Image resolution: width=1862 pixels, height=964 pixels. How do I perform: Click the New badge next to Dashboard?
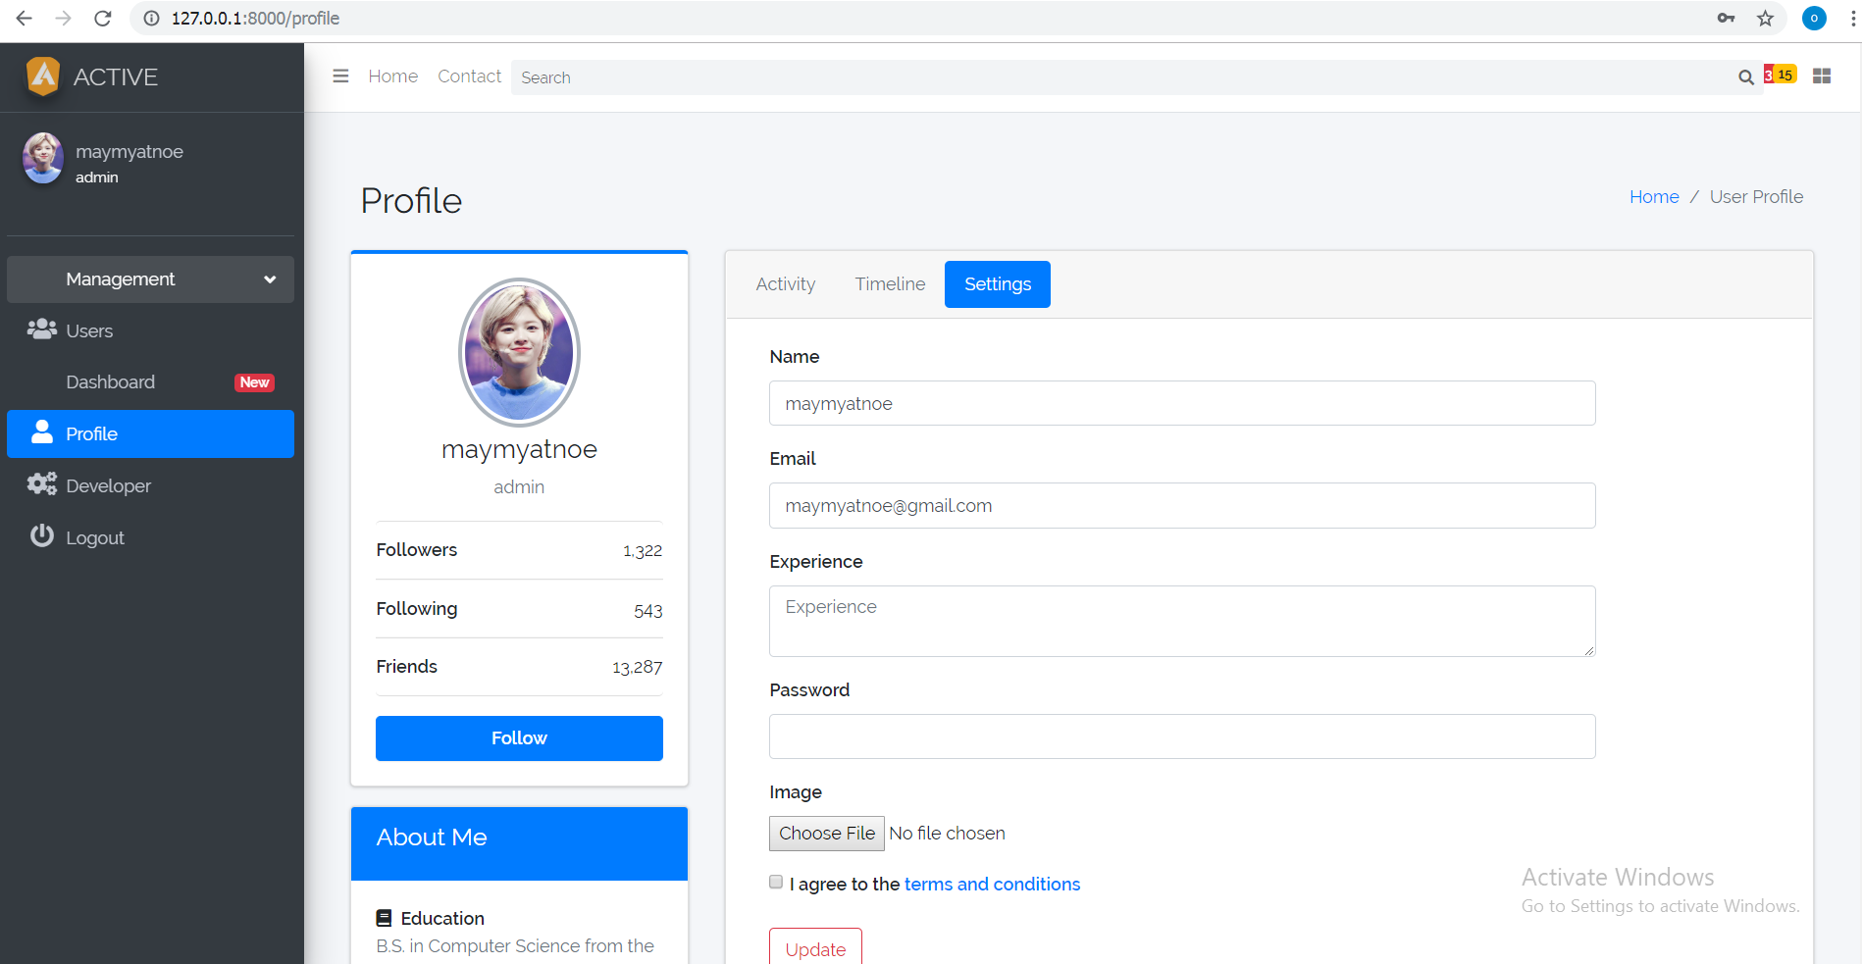point(254,382)
